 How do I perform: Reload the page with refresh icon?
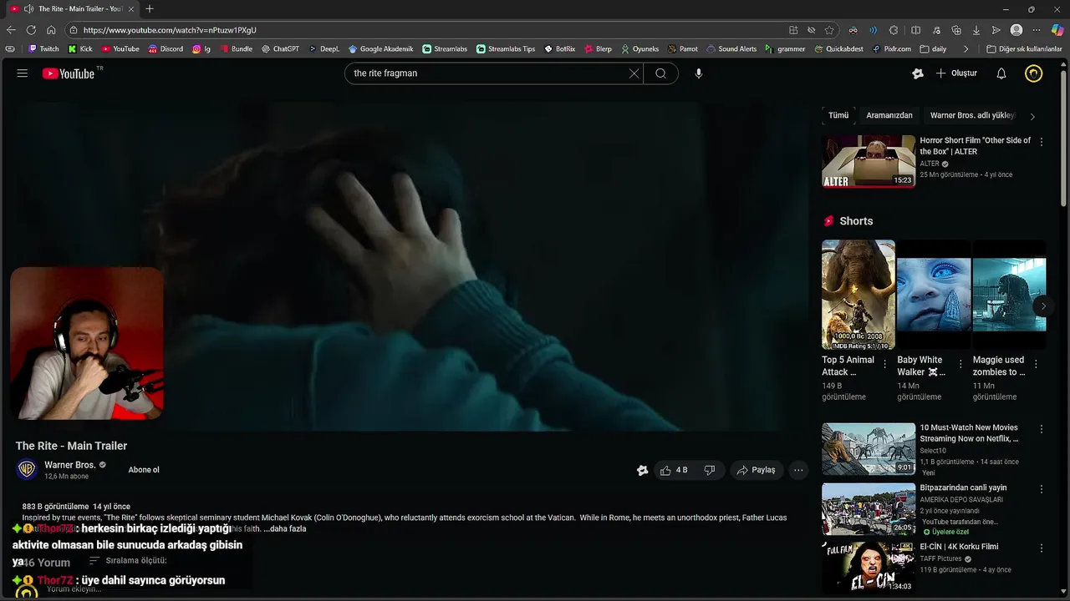(x=31, y=30)
